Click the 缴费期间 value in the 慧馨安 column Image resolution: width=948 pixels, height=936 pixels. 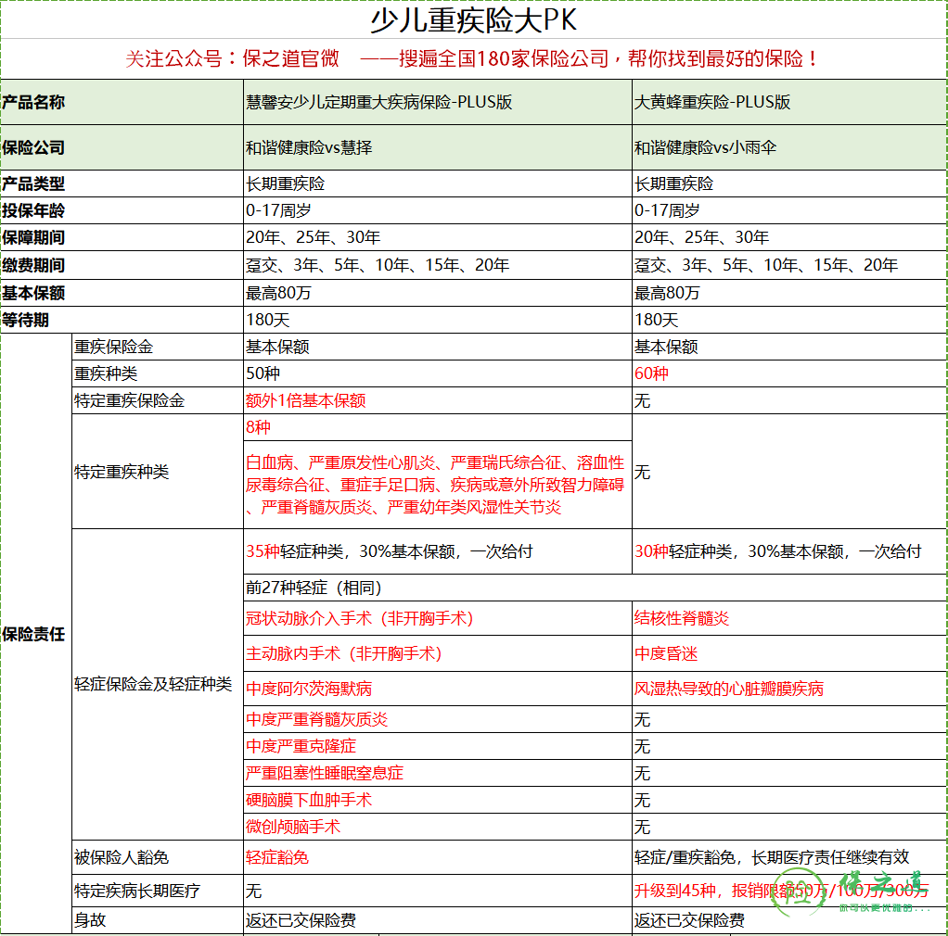(x=438, y=265)
